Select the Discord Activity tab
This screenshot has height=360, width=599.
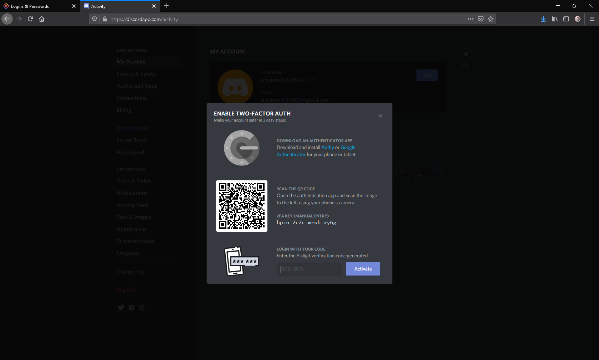point(120,6)
